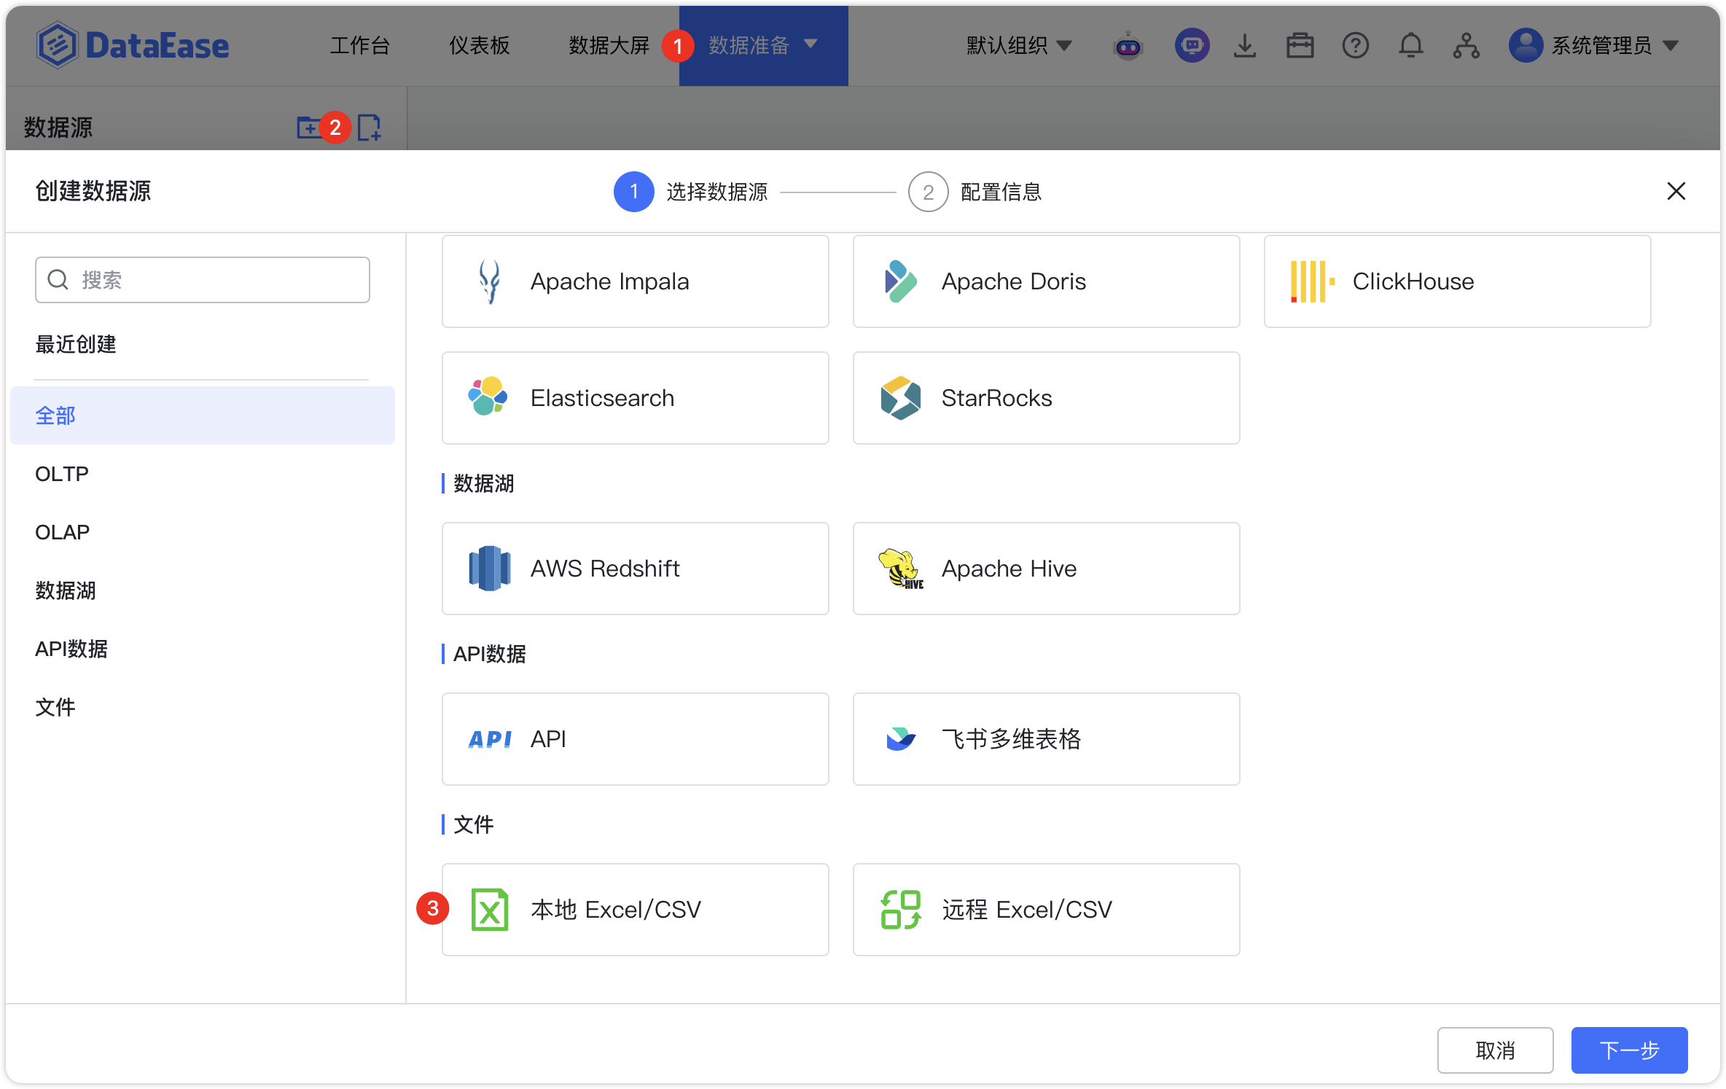The height and width of the screenshot is (1089, 1726).
Task: Click the download center icon
Action: (1245, 45)
